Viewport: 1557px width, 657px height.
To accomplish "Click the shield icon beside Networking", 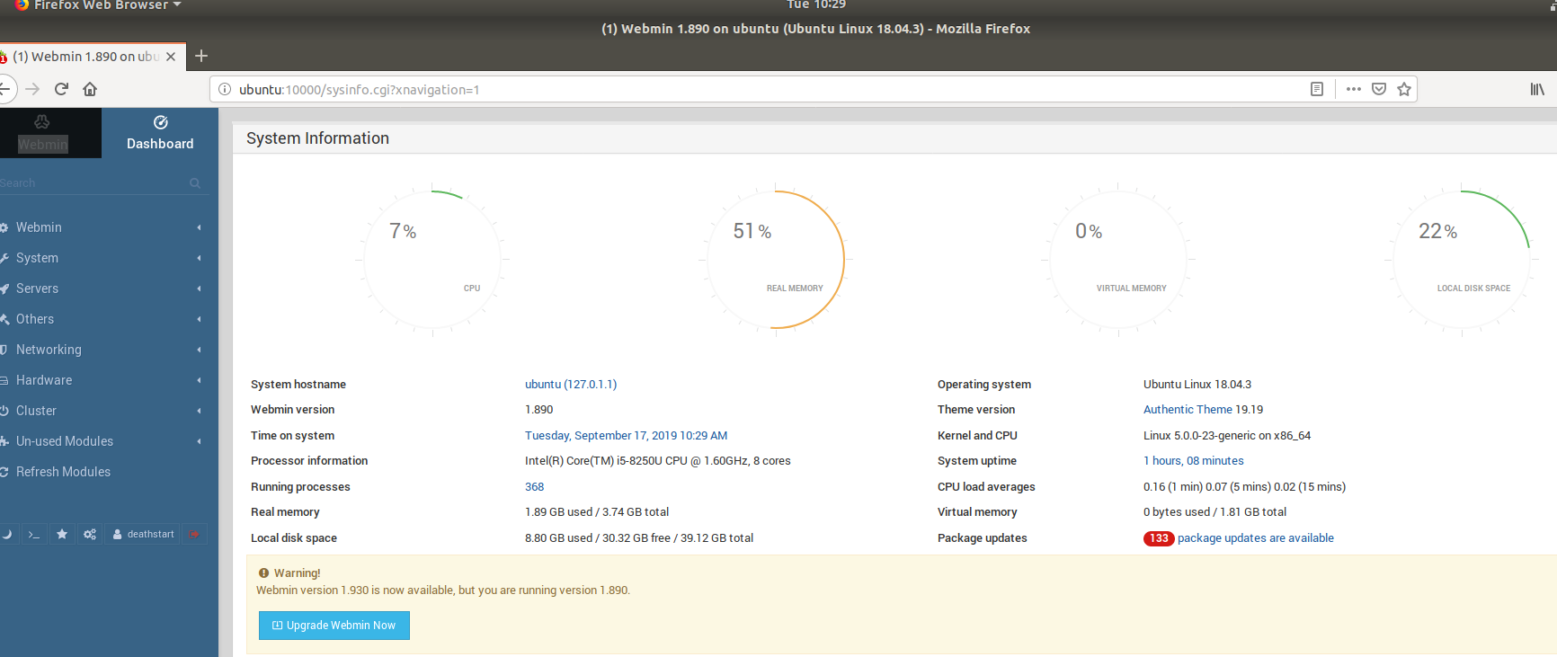I will (4, 350).
